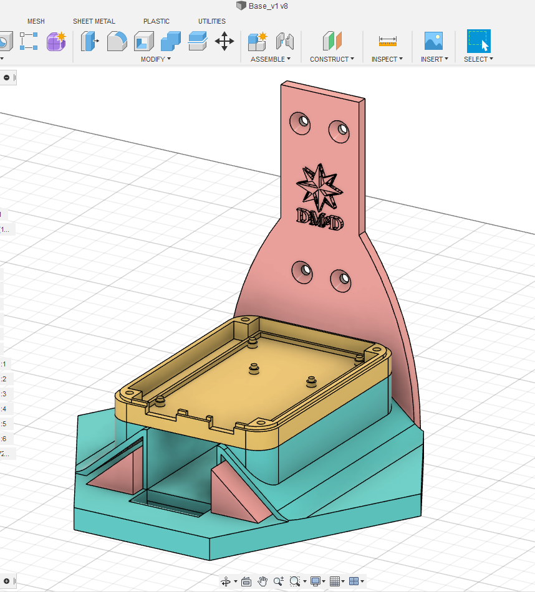Expand the CONSTRUCT dropdown menu

[332, 59]
